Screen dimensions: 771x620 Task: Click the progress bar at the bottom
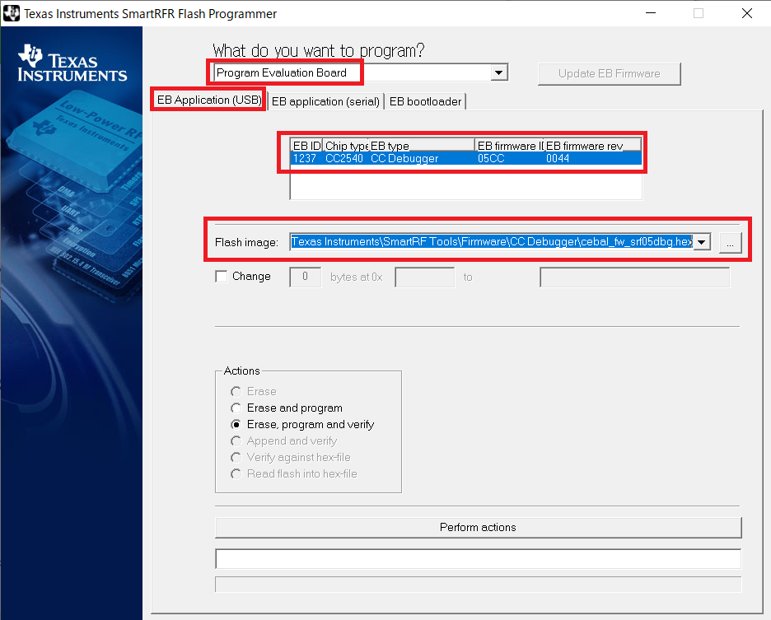point(478,585)
